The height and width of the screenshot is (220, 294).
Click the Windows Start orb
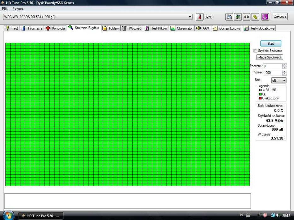(x=8, y=215)
